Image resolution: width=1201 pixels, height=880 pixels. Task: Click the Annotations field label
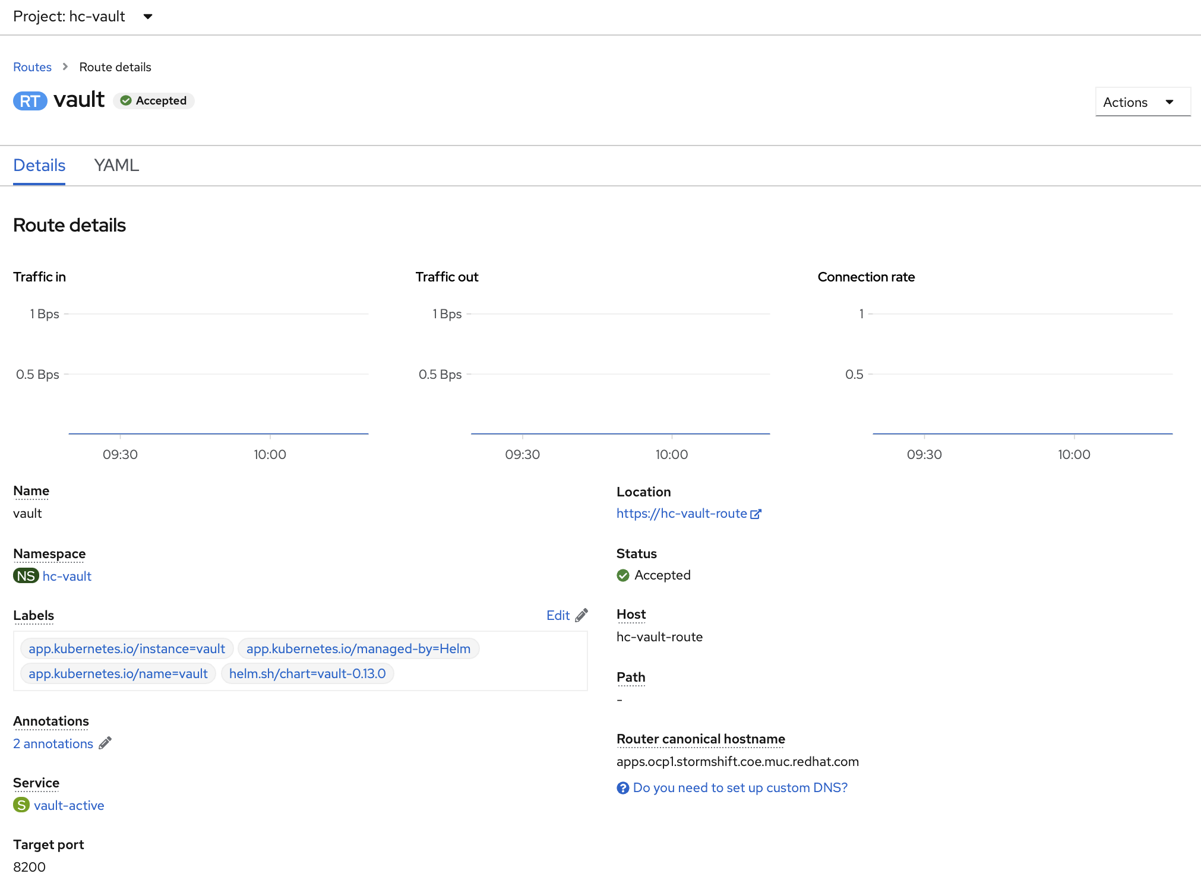(x=51, y=721)
